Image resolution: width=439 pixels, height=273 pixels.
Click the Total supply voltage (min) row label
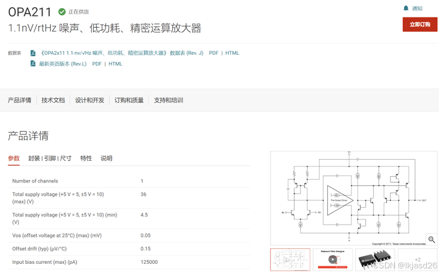64,218
